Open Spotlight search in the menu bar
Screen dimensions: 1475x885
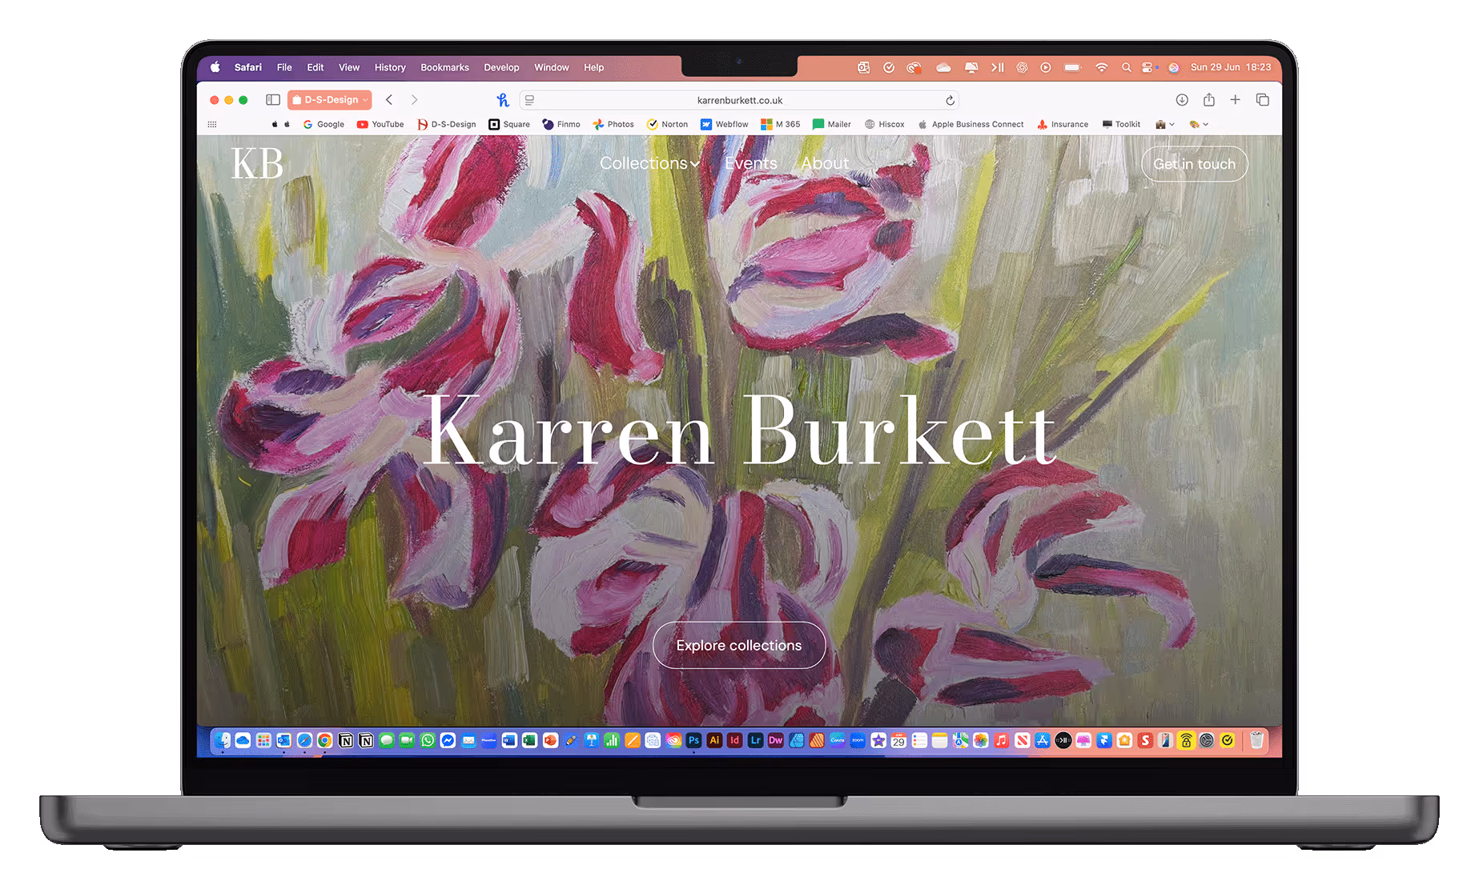[1127, 67]
